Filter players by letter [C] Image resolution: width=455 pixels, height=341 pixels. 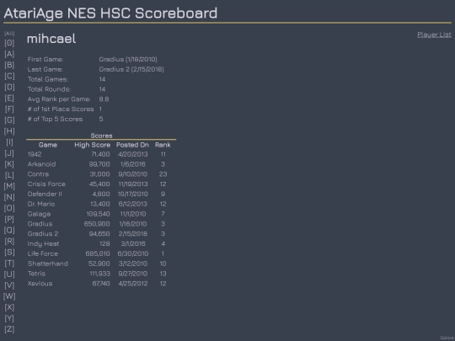[9, 76]
